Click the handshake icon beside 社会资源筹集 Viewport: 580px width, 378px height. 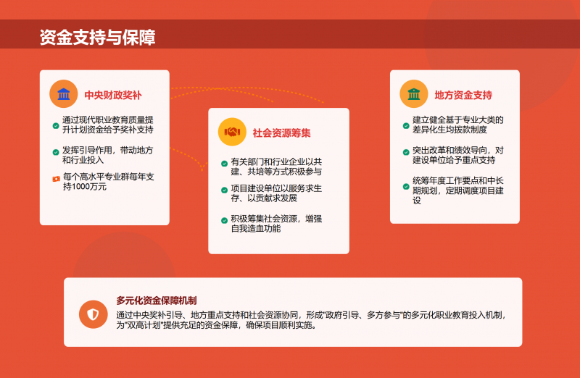[x=232, y=132]
